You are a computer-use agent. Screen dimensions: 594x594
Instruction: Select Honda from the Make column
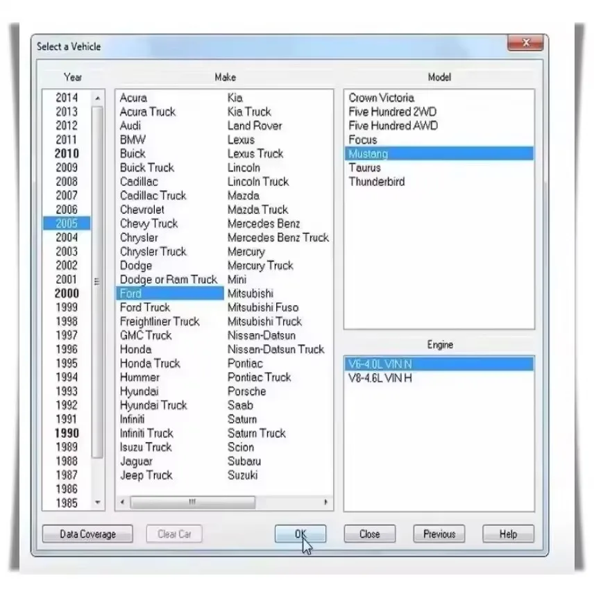[x=135, y=349]
